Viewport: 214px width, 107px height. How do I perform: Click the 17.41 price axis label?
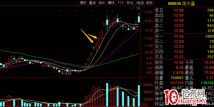click(148, 12)
